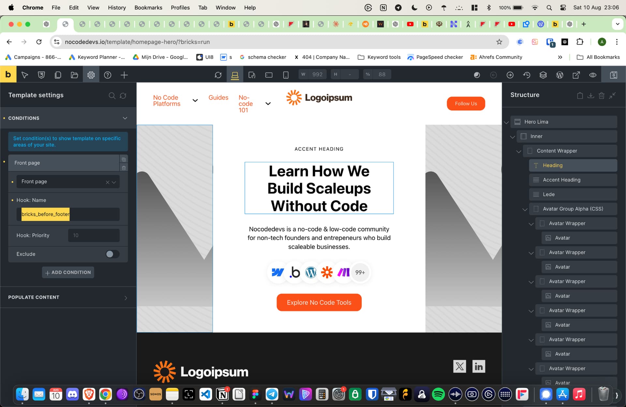This screenshot has width=626, height=407.
Task: Duplicate the Front page condition
Action: click(124, 159)
